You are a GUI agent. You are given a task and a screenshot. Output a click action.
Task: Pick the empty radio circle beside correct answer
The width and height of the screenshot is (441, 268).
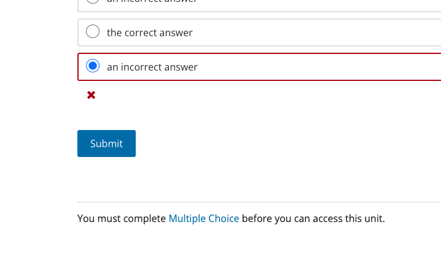93,31
